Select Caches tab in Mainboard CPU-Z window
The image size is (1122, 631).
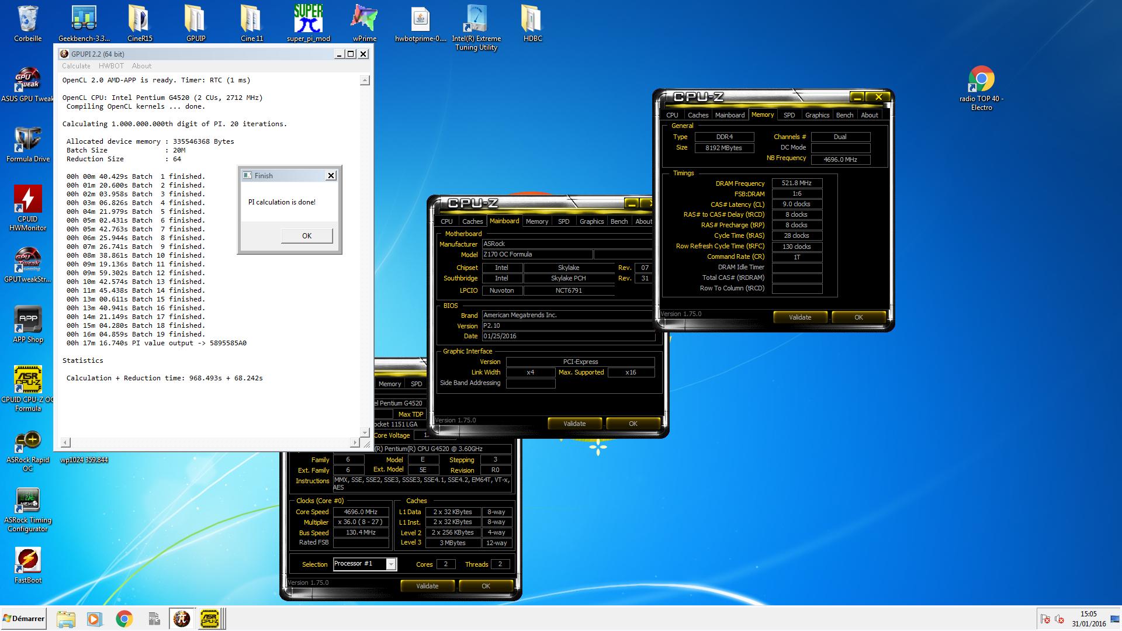point(472,221)
